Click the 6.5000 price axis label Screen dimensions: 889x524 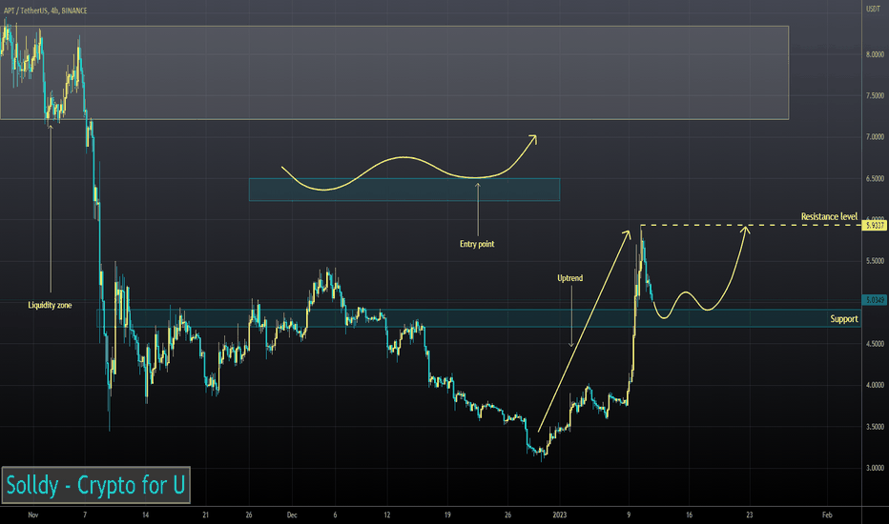tap(875, 178)
